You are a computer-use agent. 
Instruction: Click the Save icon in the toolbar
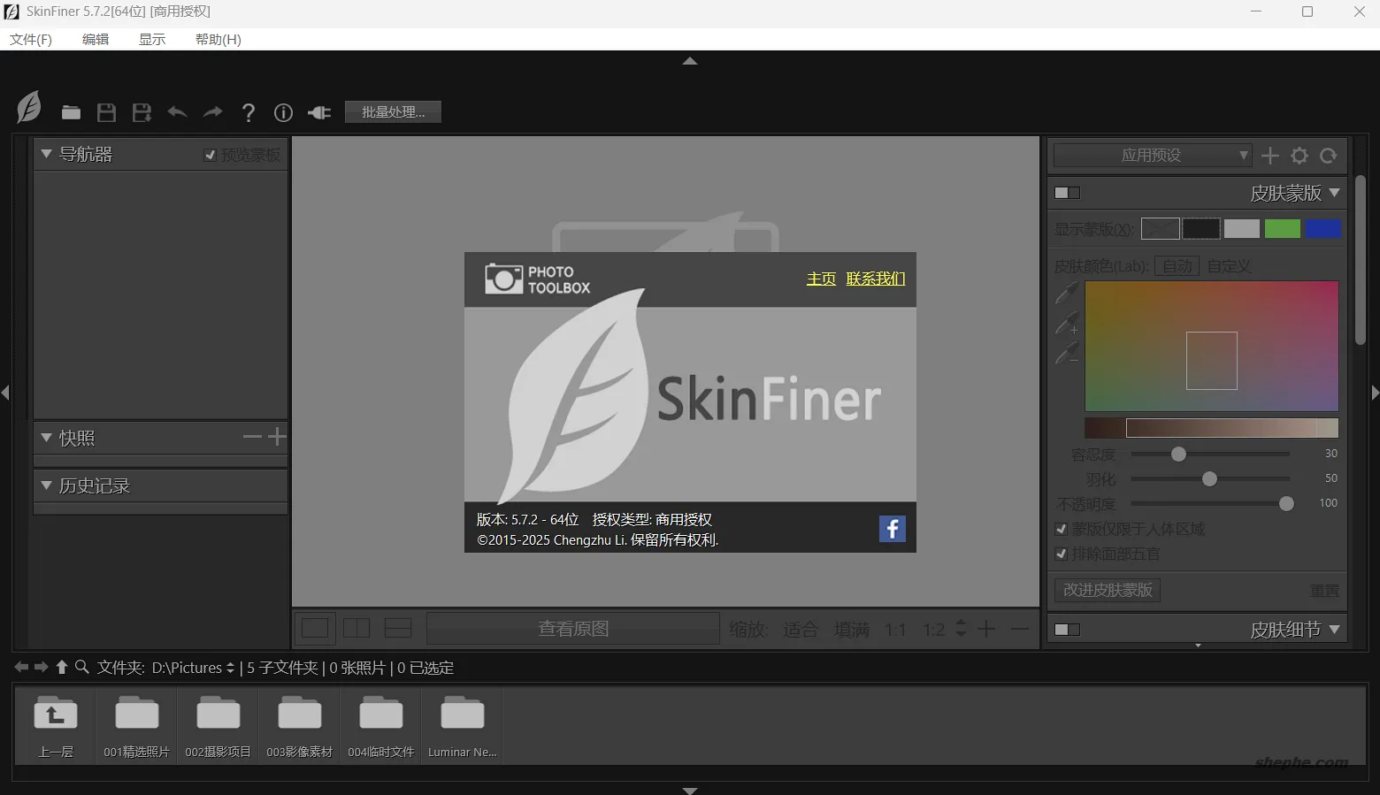[106, 112]
